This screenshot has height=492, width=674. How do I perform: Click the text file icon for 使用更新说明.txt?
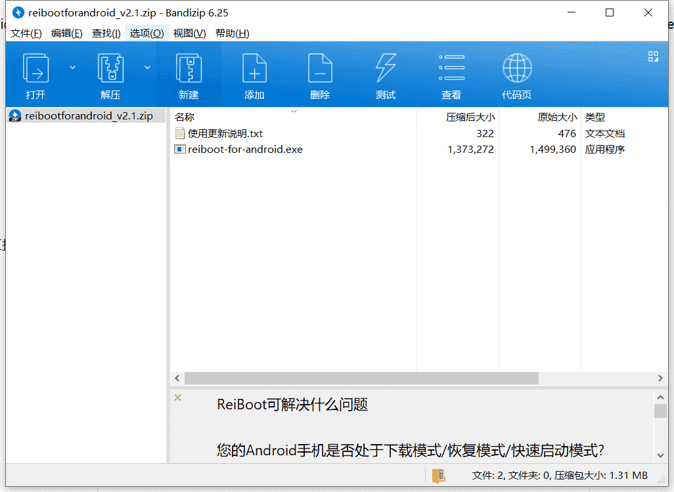coord(180,133)
